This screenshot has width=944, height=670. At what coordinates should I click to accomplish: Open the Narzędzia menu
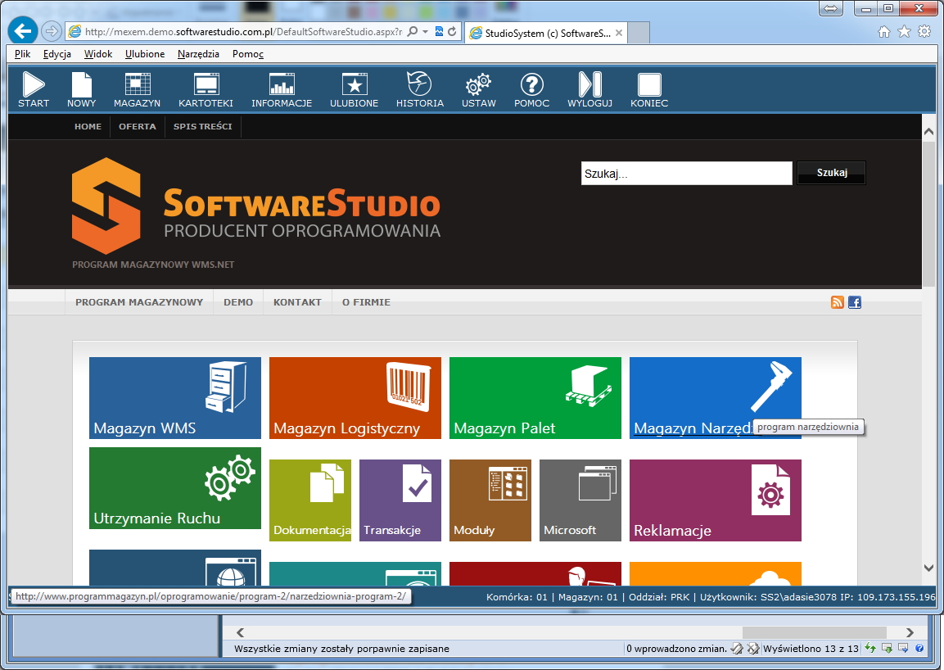pyautogui.click(x=198, y=53)
